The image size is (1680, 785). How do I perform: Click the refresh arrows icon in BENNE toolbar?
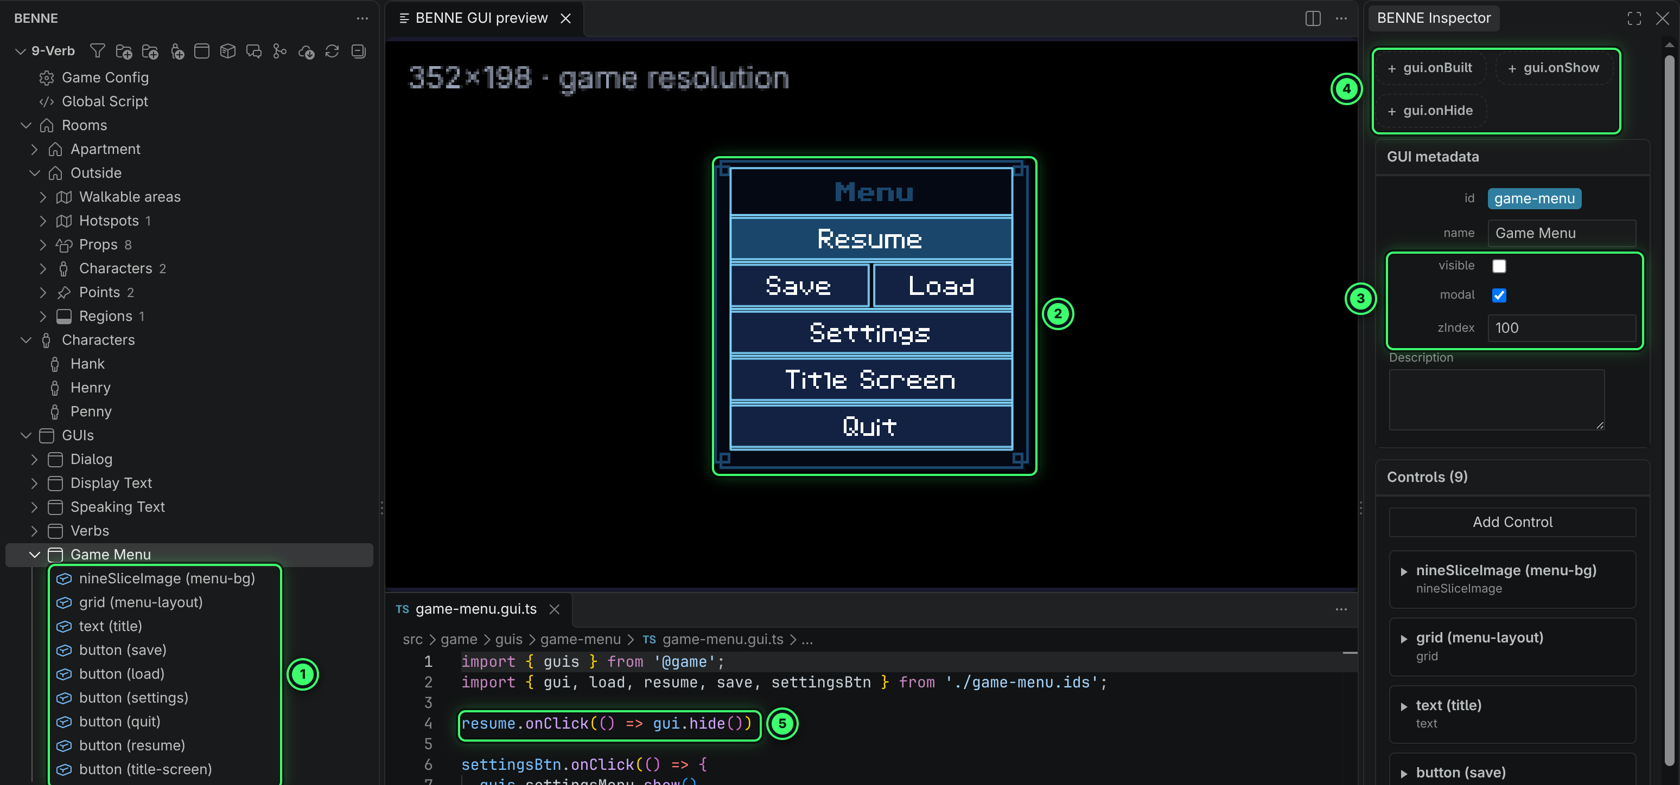pyautogui.click(x=332, y=51)
